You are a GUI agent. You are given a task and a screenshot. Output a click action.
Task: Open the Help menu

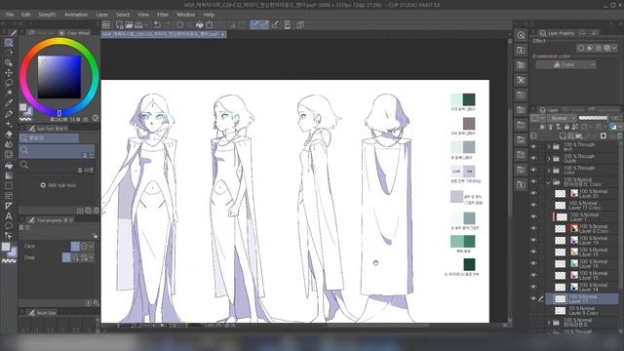point(209,15)
